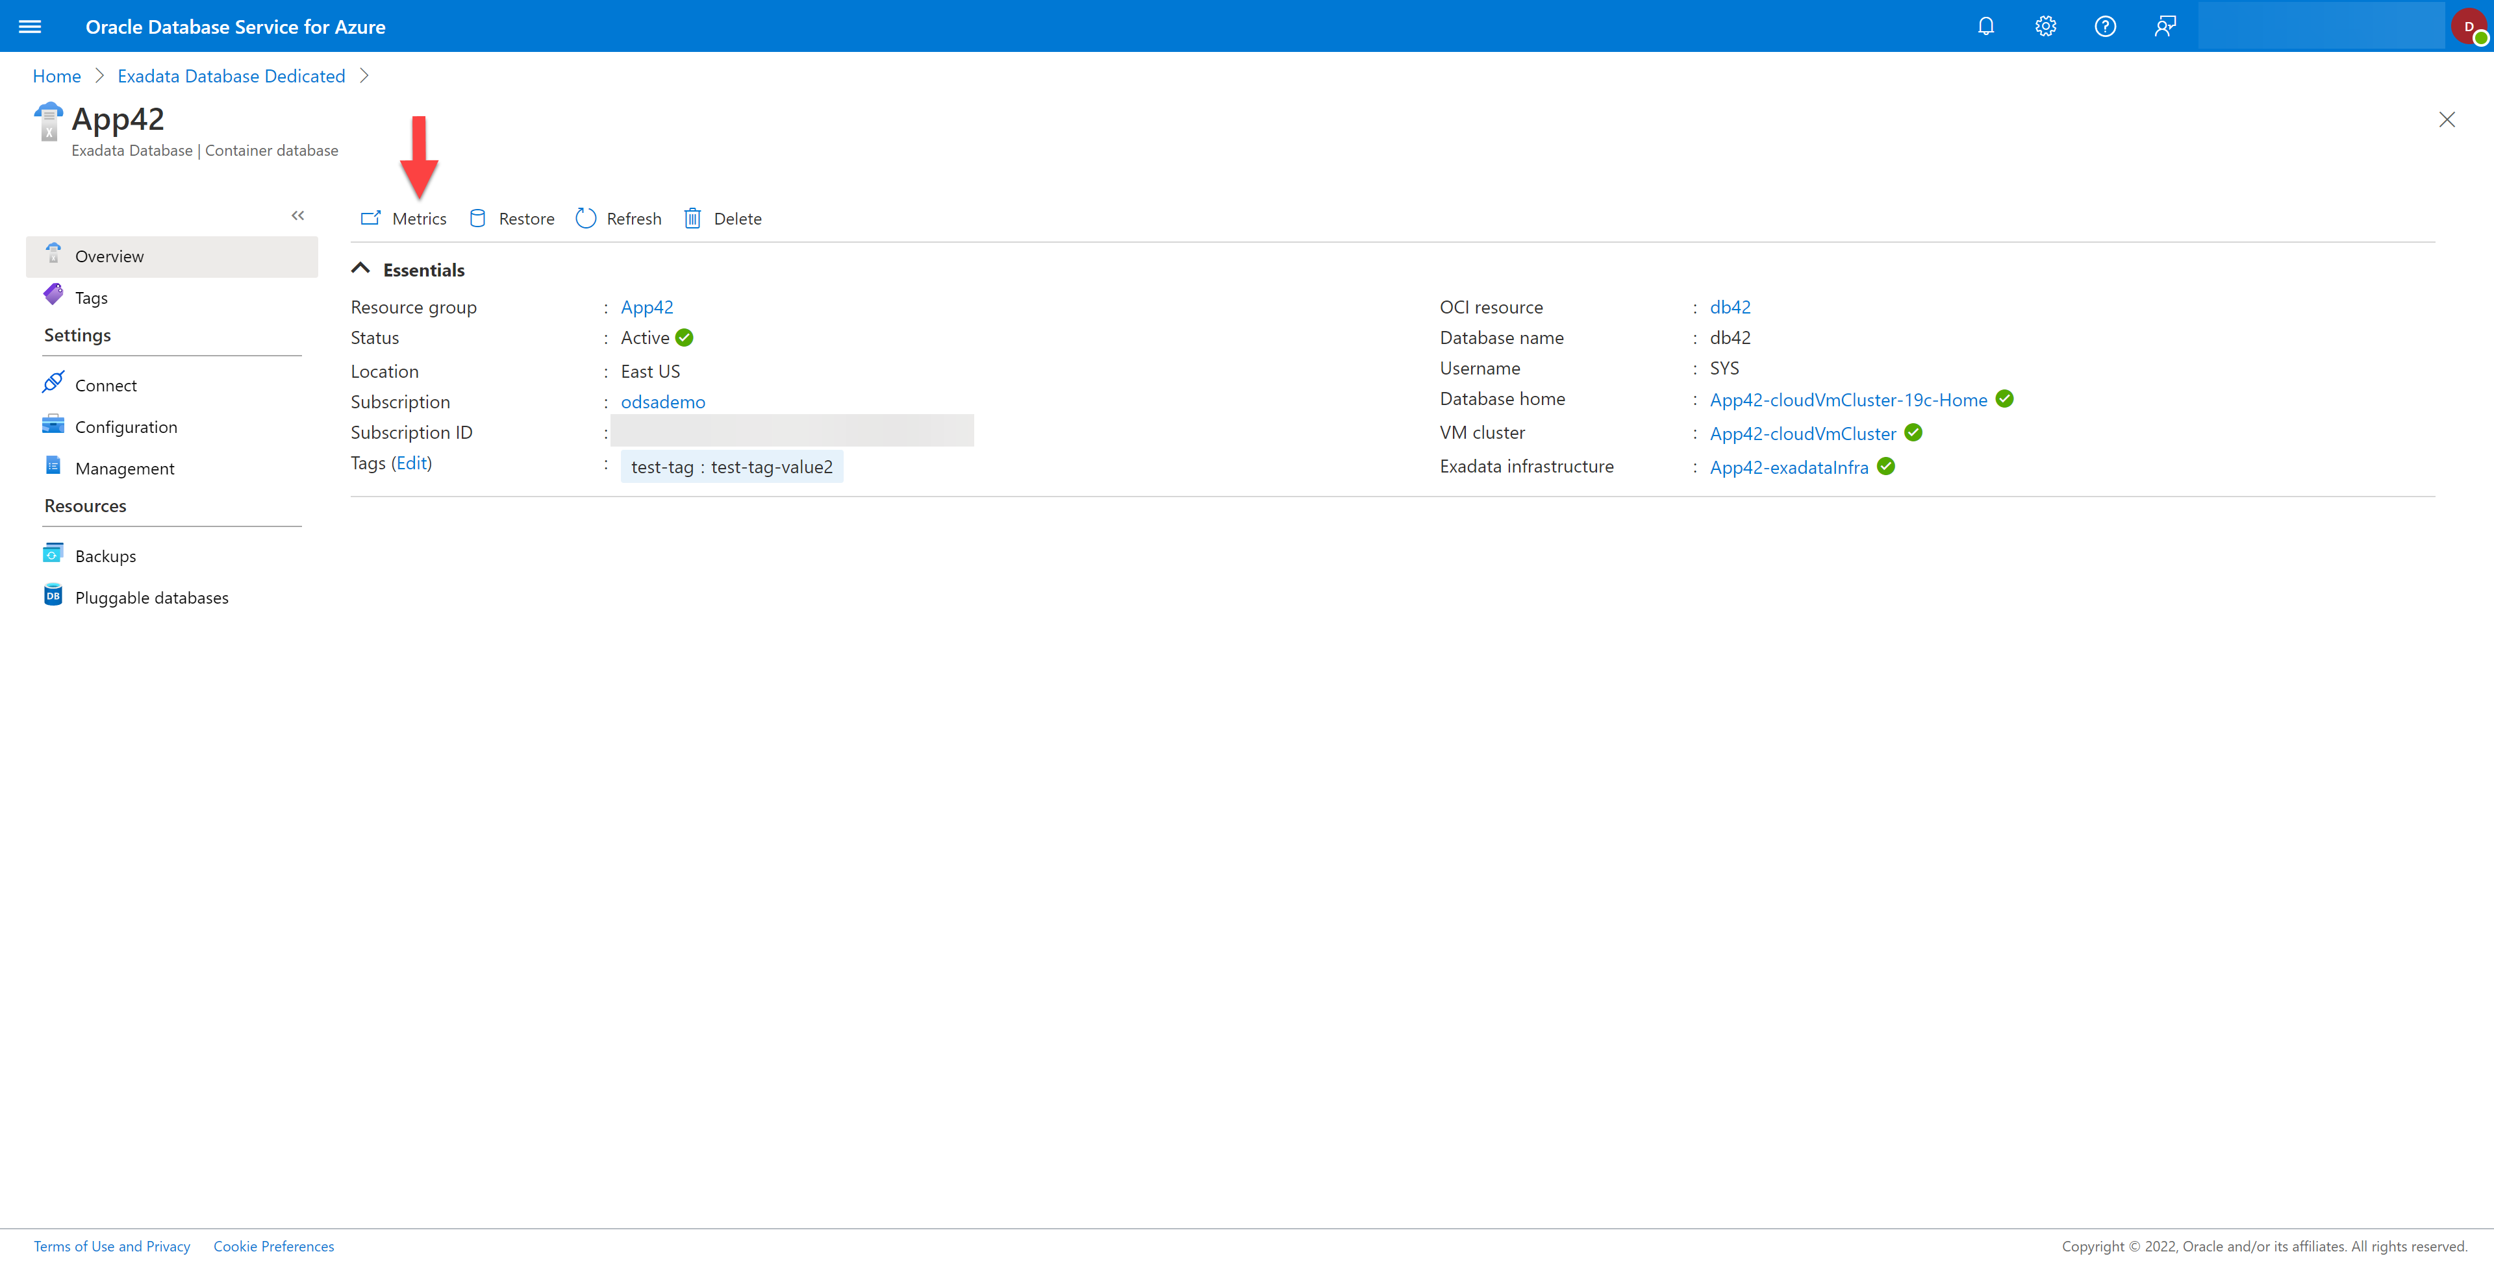This screenshot has width=2494, height=1267.
Task: Click the purple Tags icon
Action: coord(53,294)
